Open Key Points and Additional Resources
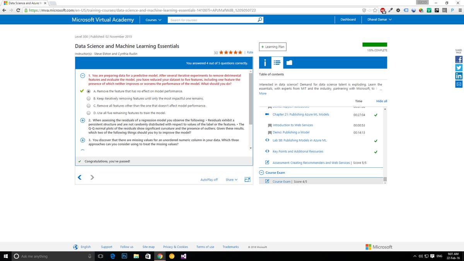This screenshot has width=464, height=261. pos(298,152)
